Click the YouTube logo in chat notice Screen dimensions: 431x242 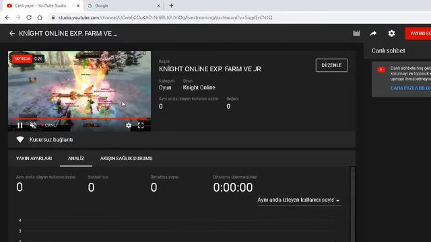point(381,70)
